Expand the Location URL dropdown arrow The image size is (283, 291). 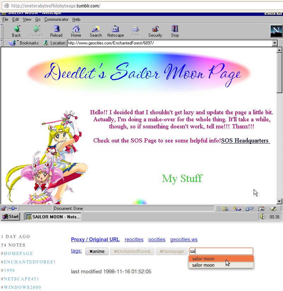275,43
